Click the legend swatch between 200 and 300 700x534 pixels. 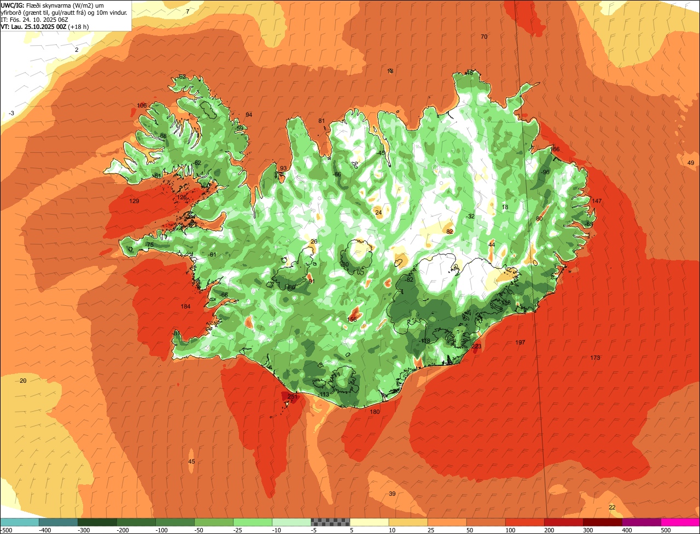pyautogui.click(x=563, y=522)
